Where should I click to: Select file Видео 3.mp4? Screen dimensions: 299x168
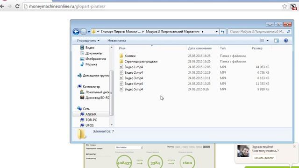(131, 78)
